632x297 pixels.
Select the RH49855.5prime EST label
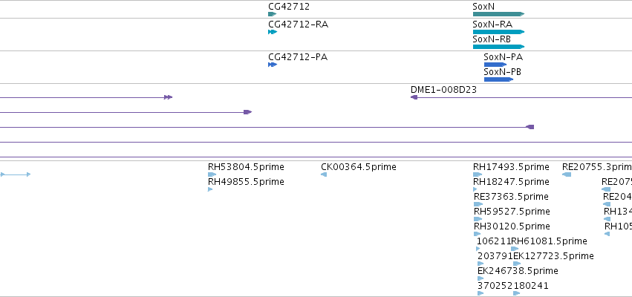246,182
